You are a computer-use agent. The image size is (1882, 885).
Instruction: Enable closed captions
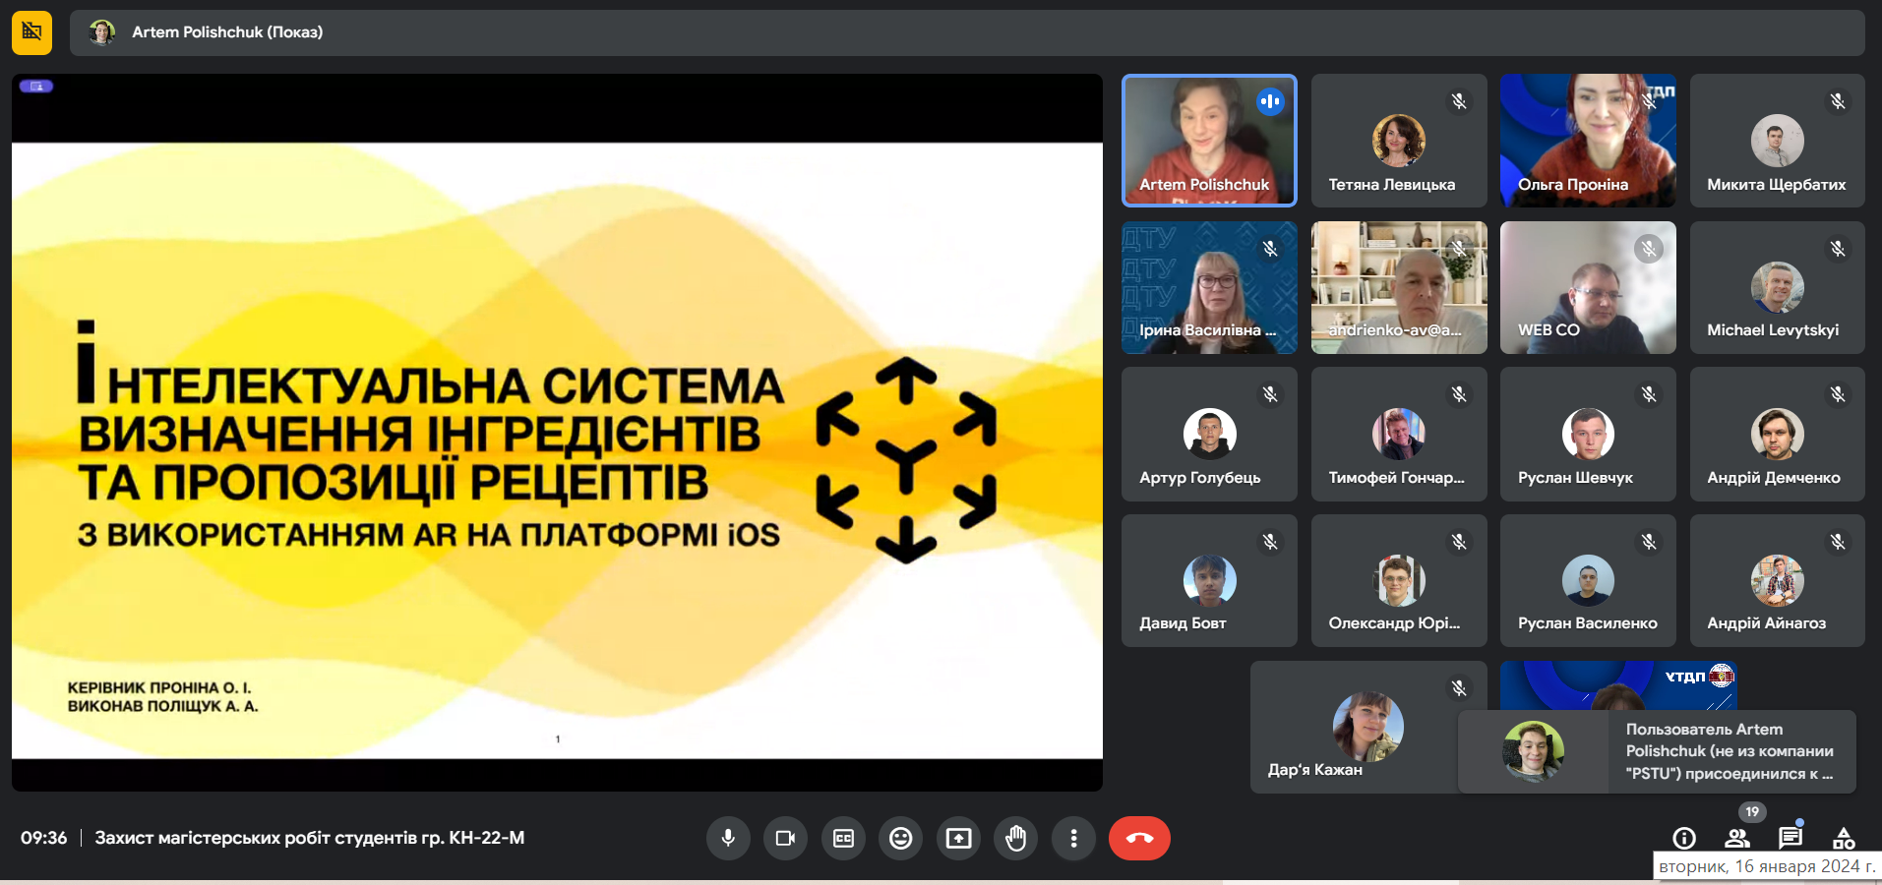(843, 838)
